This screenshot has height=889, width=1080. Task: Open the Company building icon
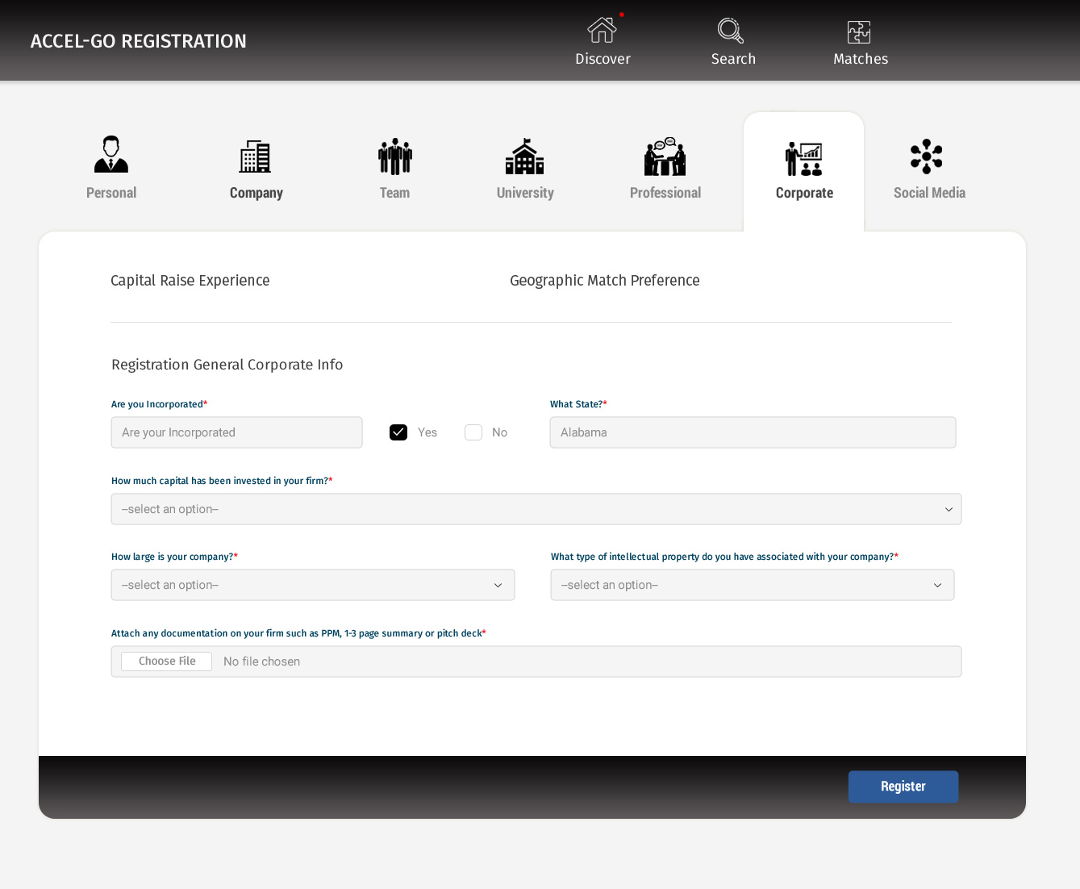(255, 157)
